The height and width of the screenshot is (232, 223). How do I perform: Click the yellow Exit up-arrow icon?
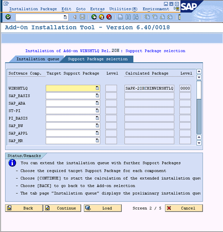pos(102,17)
